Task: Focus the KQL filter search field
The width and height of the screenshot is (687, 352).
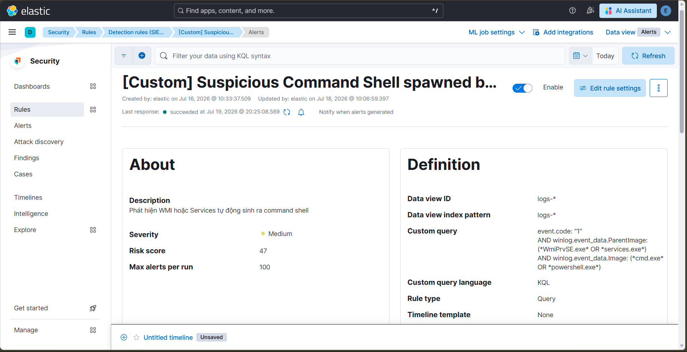Action: tap(360, 56)
